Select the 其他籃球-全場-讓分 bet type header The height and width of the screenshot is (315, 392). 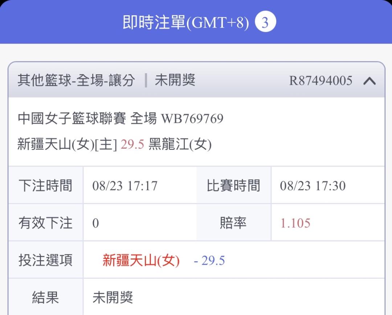click(x=77, y=80)
